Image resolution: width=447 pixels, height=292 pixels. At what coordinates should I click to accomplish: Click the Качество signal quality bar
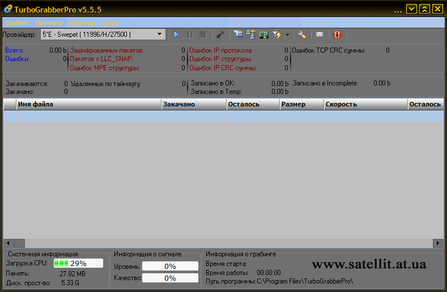click(x=170, y=278)
